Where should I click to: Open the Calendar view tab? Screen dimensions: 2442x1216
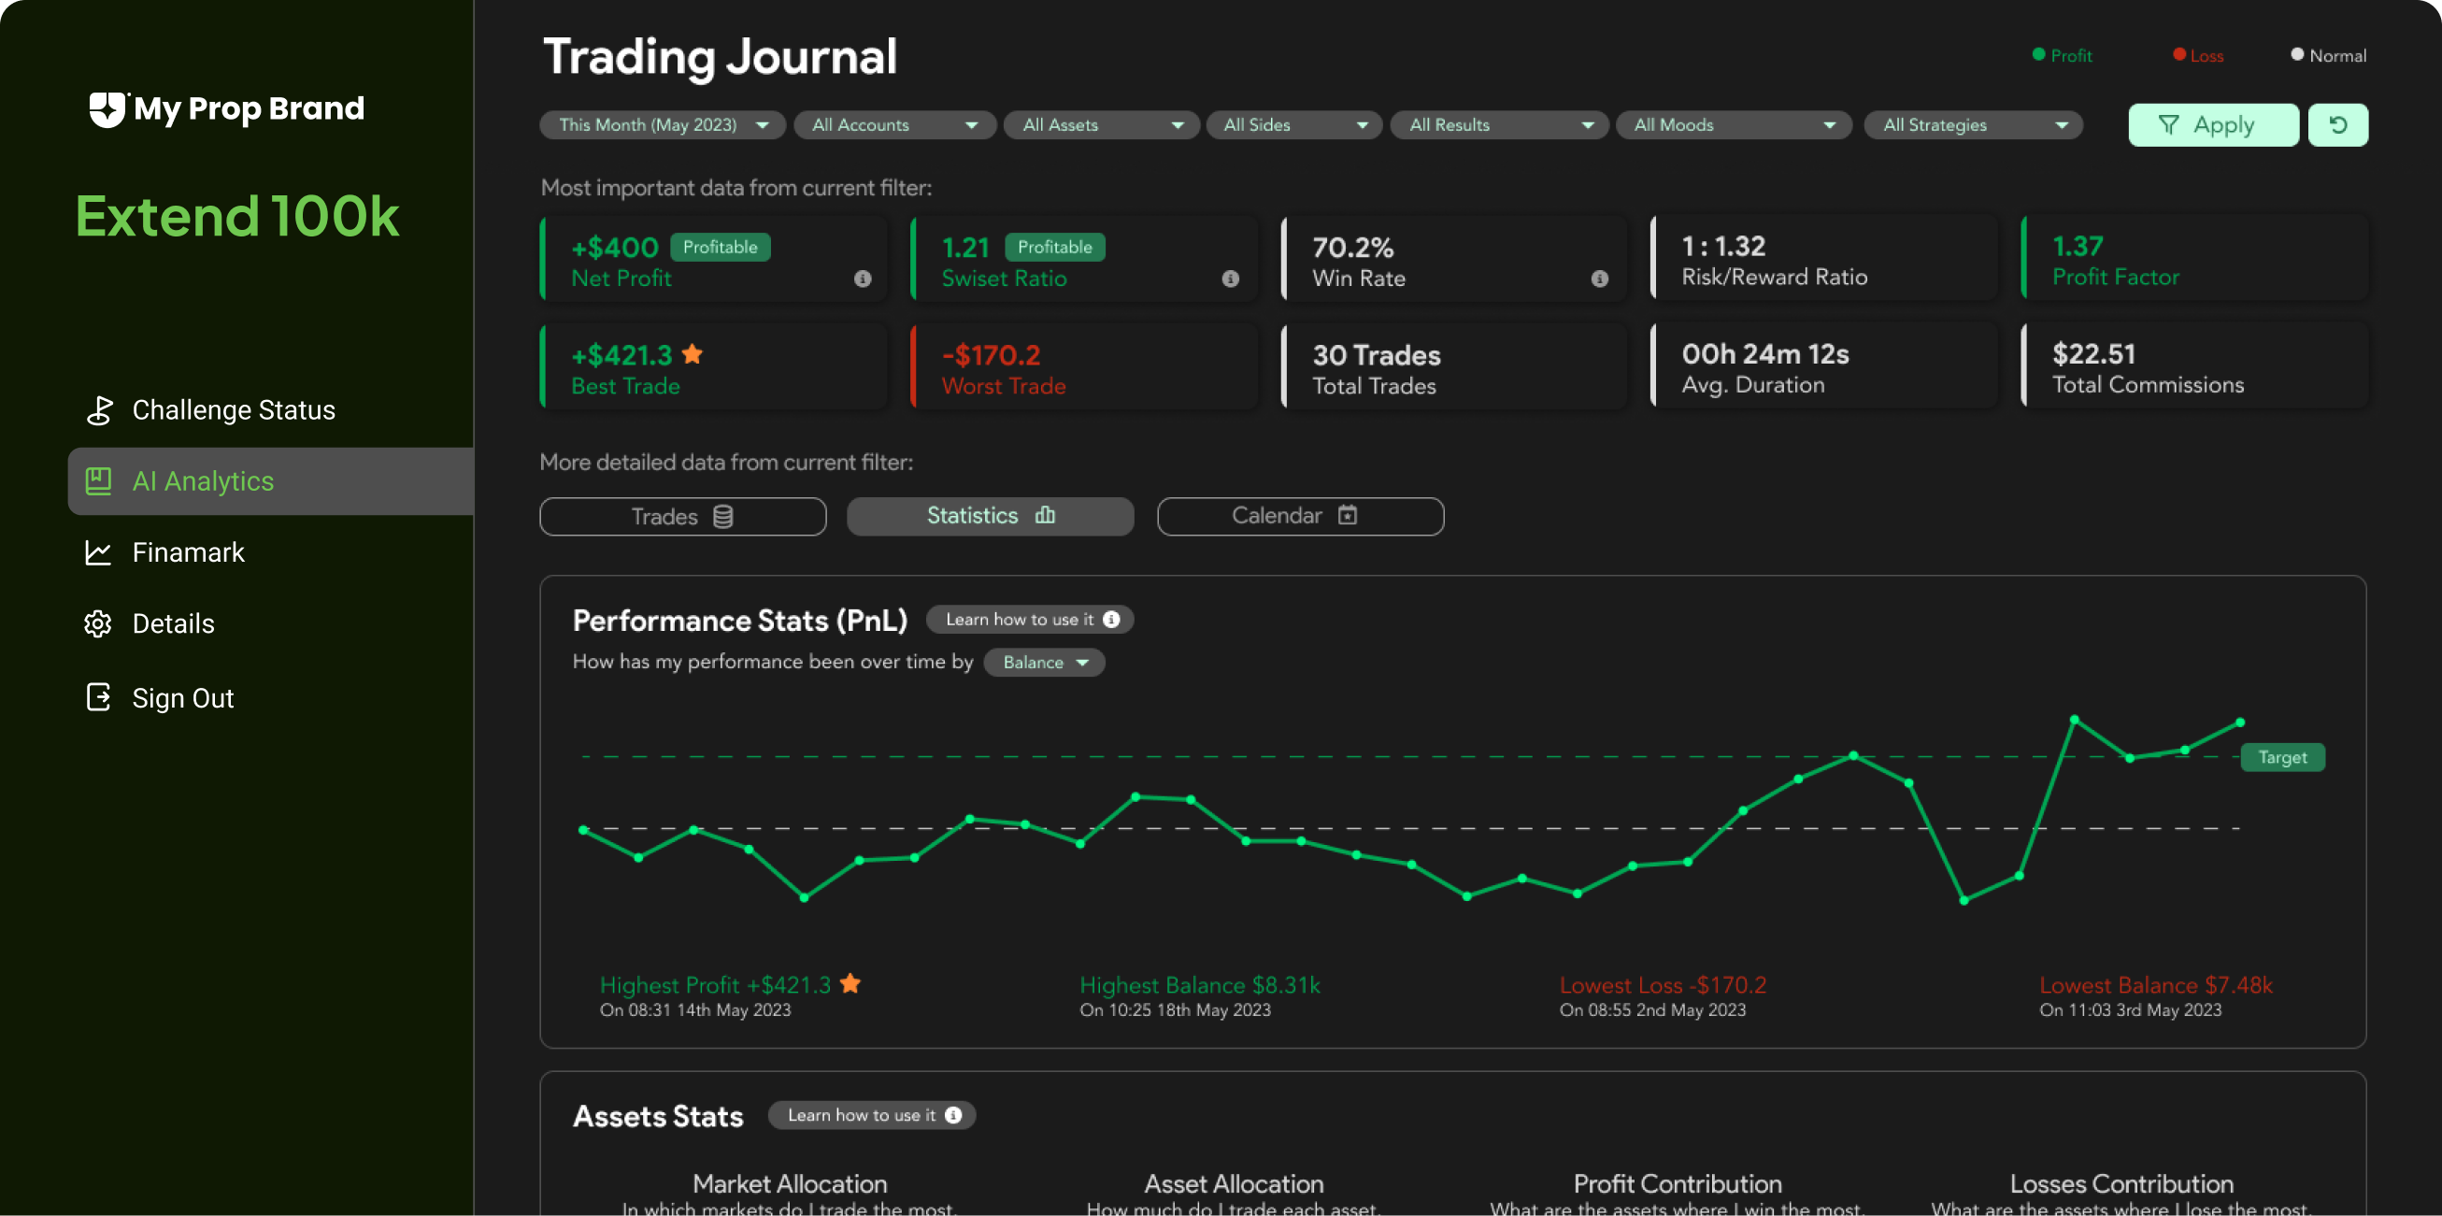click(1300, 516)
